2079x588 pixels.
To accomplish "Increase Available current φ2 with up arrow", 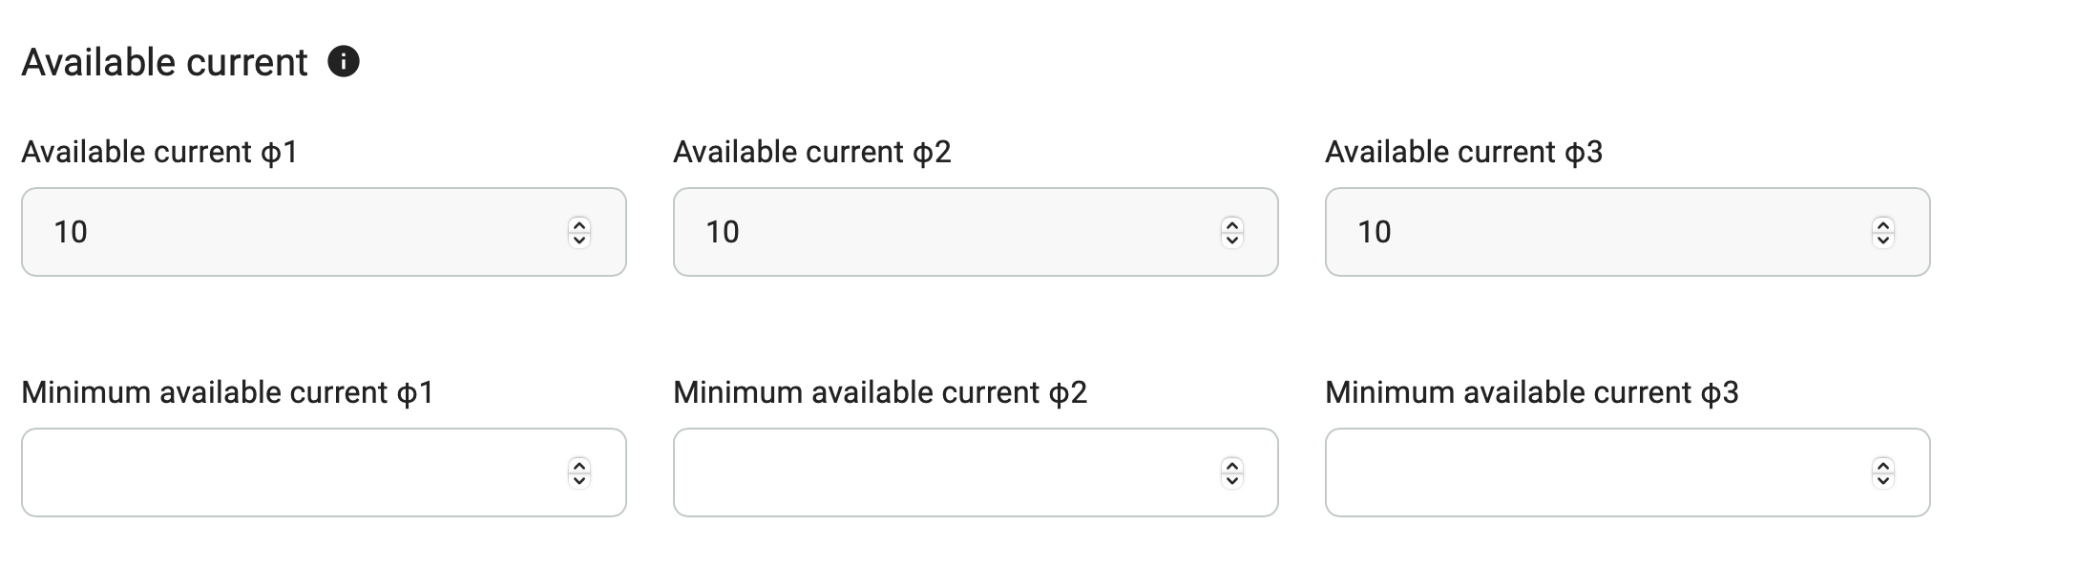I will tap(1232, 224).
